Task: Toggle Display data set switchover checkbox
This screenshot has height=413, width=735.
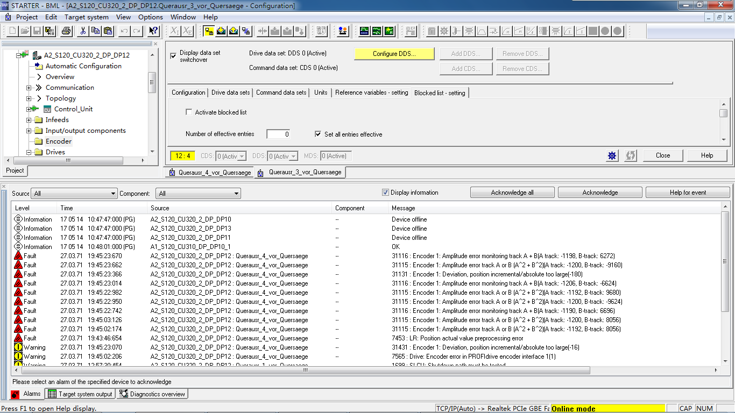Action: [x=173, y=56]
